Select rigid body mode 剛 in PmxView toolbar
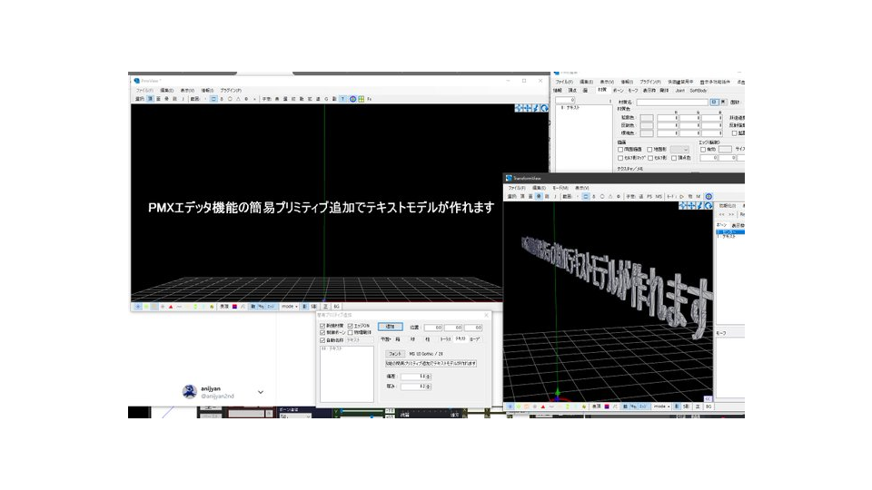 click(174, 99)
